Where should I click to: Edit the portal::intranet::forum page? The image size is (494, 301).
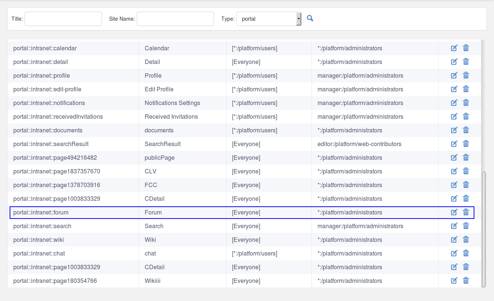pyautogui.click(x=454, y=212)
